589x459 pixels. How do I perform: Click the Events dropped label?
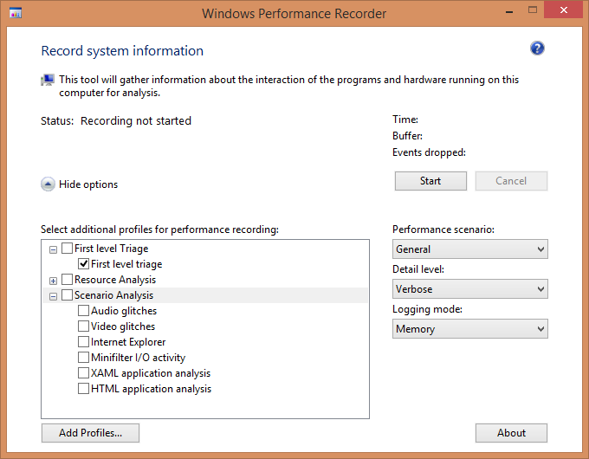(x=429, y=152)
